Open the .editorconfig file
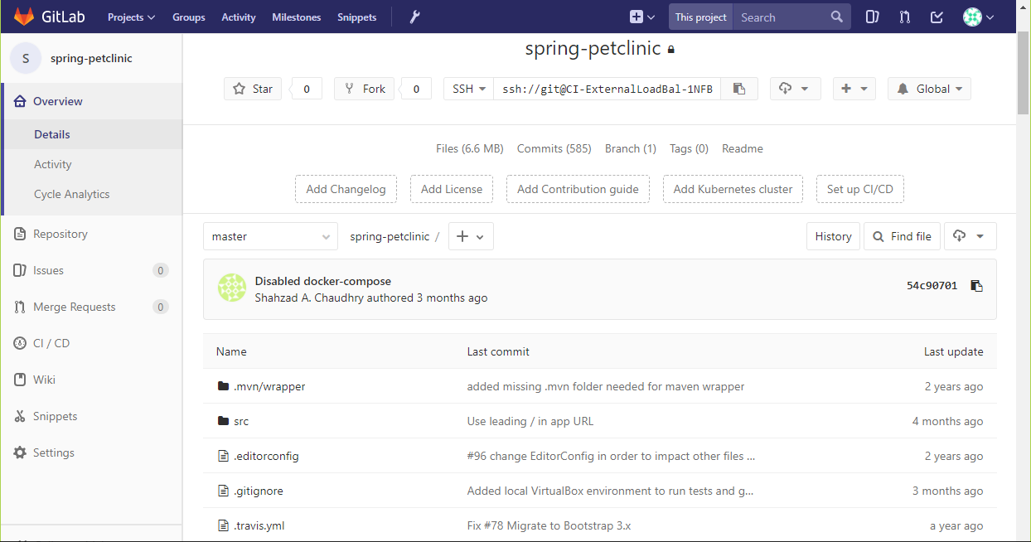1031x542 pixels. click(x=266, y=456)
